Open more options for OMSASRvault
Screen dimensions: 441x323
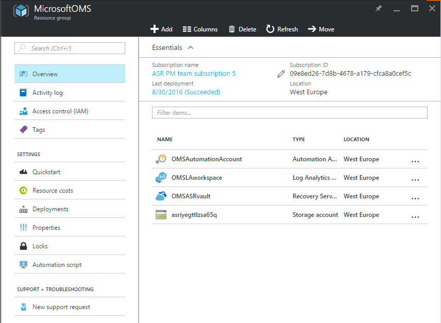(415, 198)
